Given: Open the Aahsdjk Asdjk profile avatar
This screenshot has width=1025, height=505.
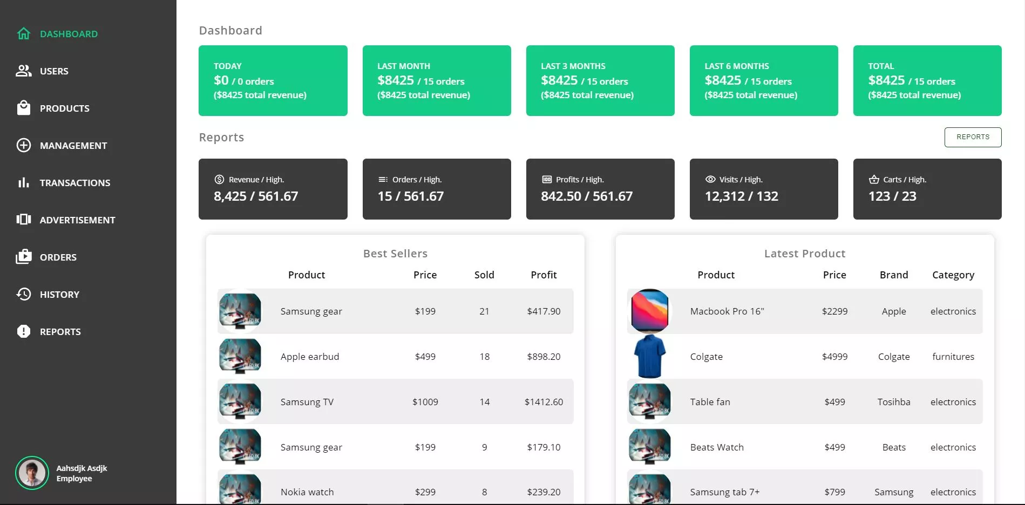Looking at the screenshot, I should tap(32, 473).
